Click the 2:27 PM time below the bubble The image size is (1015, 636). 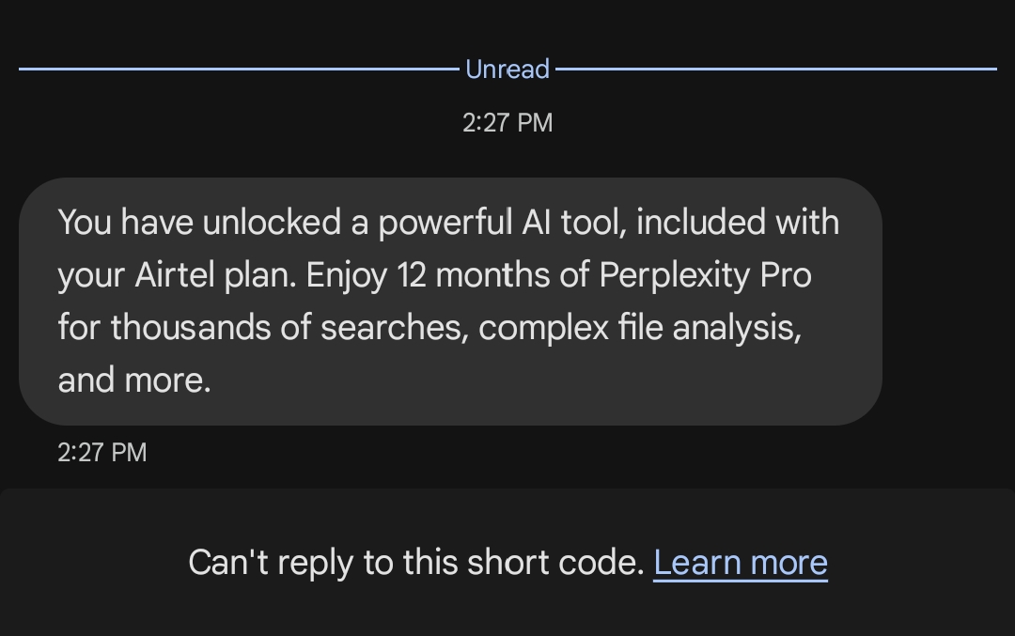[x=102, y=453]
